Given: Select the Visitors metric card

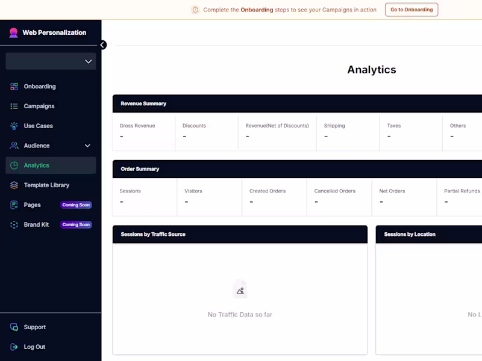Looking at the screenshot, I should (209, 197).
